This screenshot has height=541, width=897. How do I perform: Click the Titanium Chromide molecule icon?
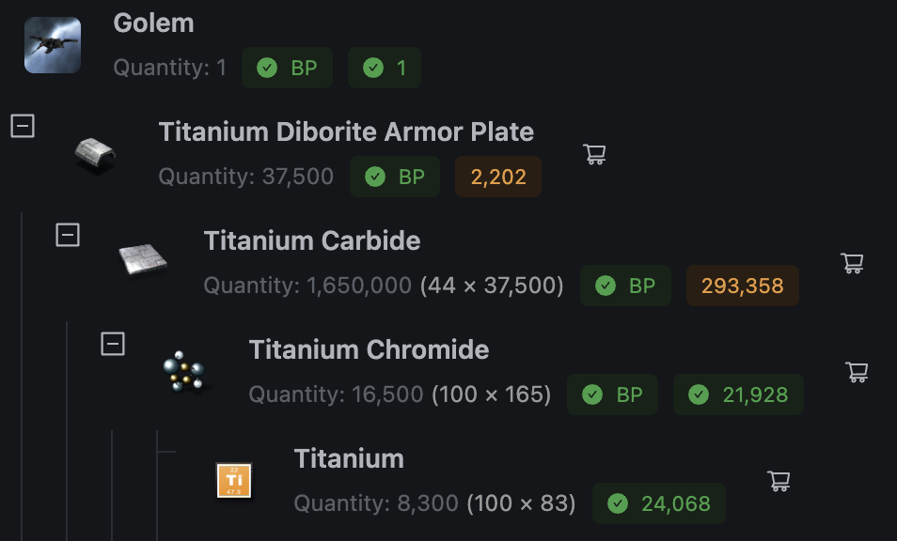(x=186, y=369)
